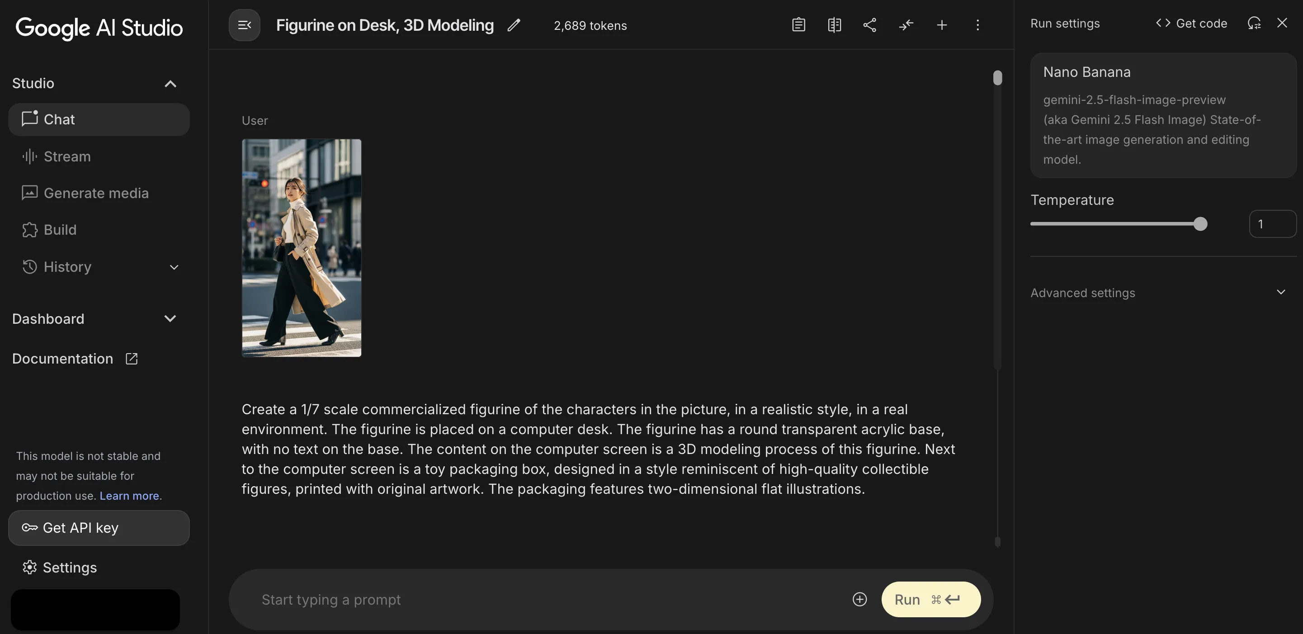Click the compare mode icon
Image resolution: width=1303 pixels, height=634 pixels.
click(x=834, y=25)
